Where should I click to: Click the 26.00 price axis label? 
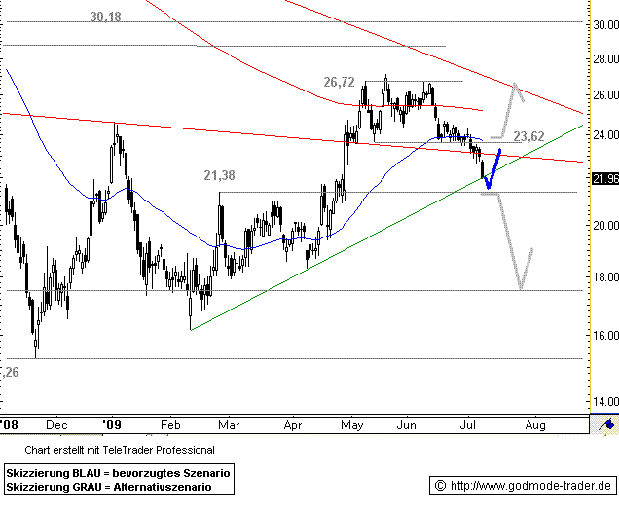click(606, 94)
